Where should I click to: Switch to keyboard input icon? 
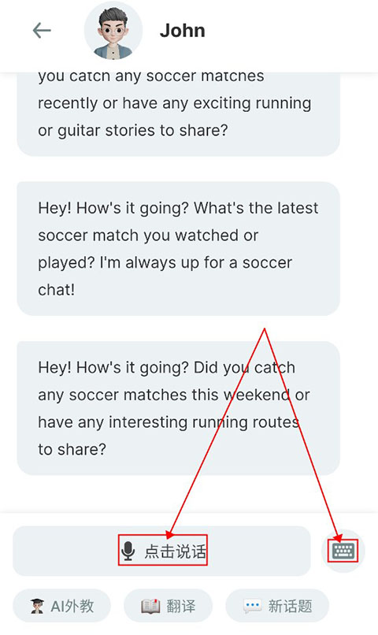[x=343, y=551]
